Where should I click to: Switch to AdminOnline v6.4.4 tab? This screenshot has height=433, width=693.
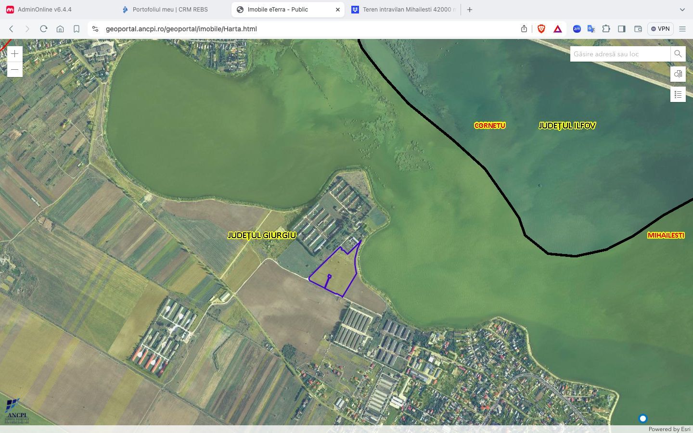[x=44, y=10]
